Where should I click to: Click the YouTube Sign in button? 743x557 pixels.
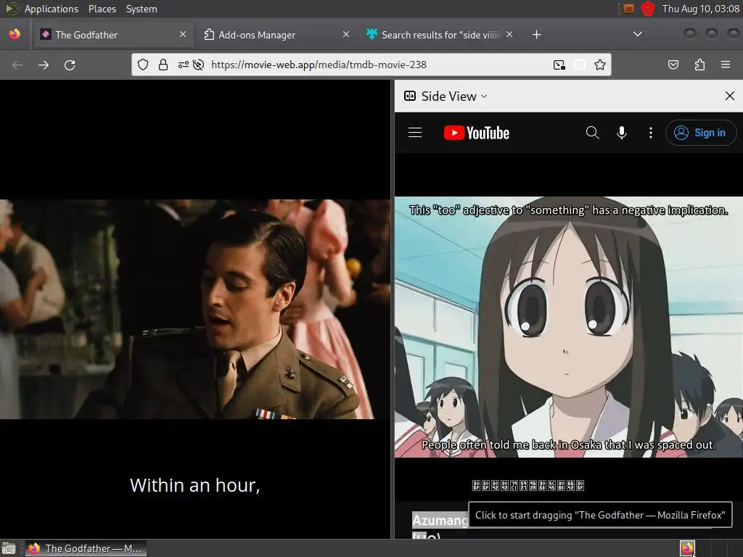[x=701, y=133]
